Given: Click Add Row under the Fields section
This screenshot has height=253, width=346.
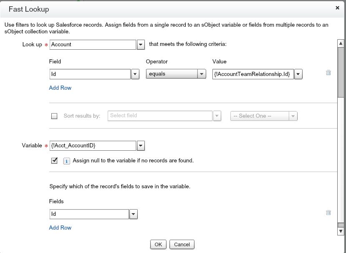Looking at the screenshot, I should pos(60,228).
